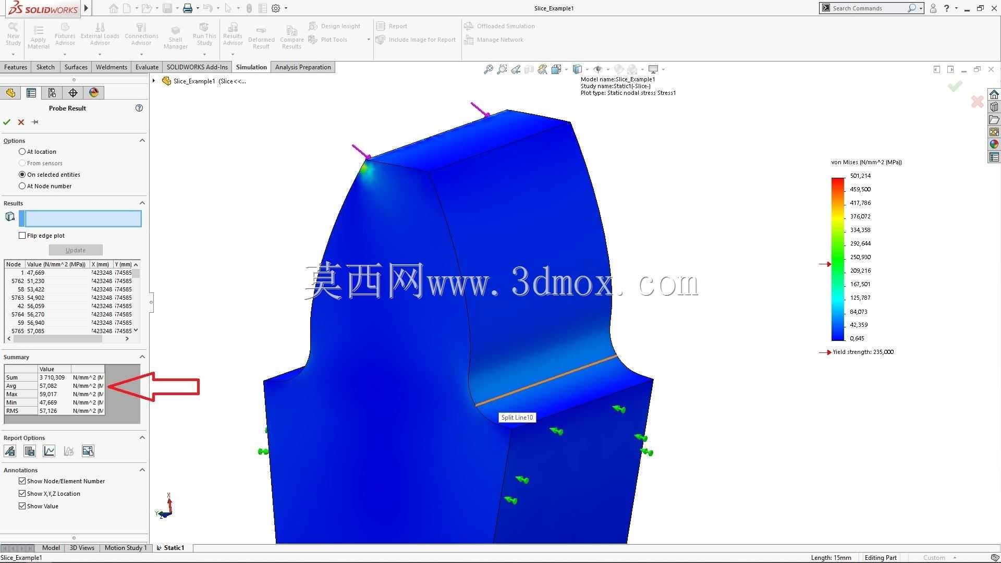The width and height of the screenshot is (1001, 563).
Task: Accept Probe Result with the green check
Action: tap(7, 122)
